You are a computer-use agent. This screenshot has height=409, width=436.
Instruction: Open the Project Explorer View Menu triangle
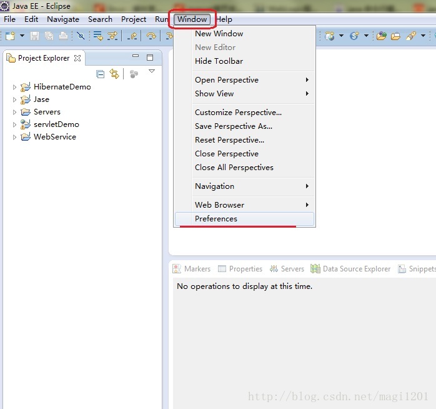(152, 71)
